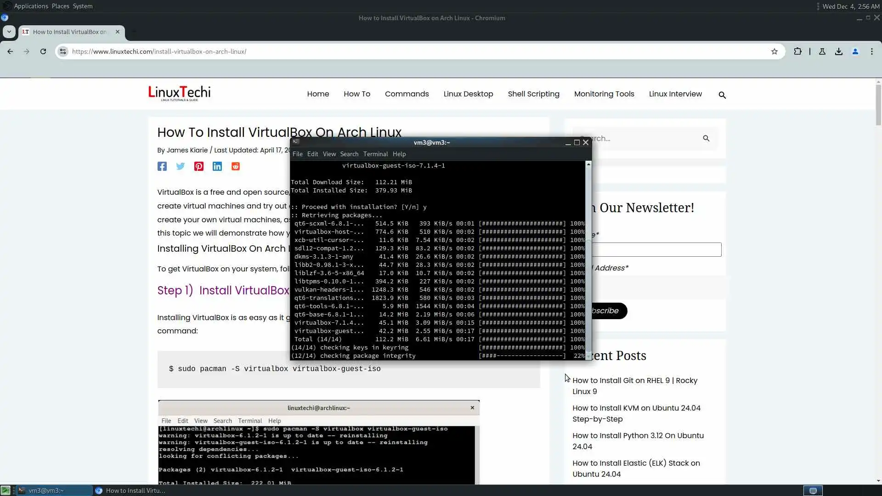882x496 pixels.
Task: Share on LinkedIn icon
Action: tap(217, 166)
